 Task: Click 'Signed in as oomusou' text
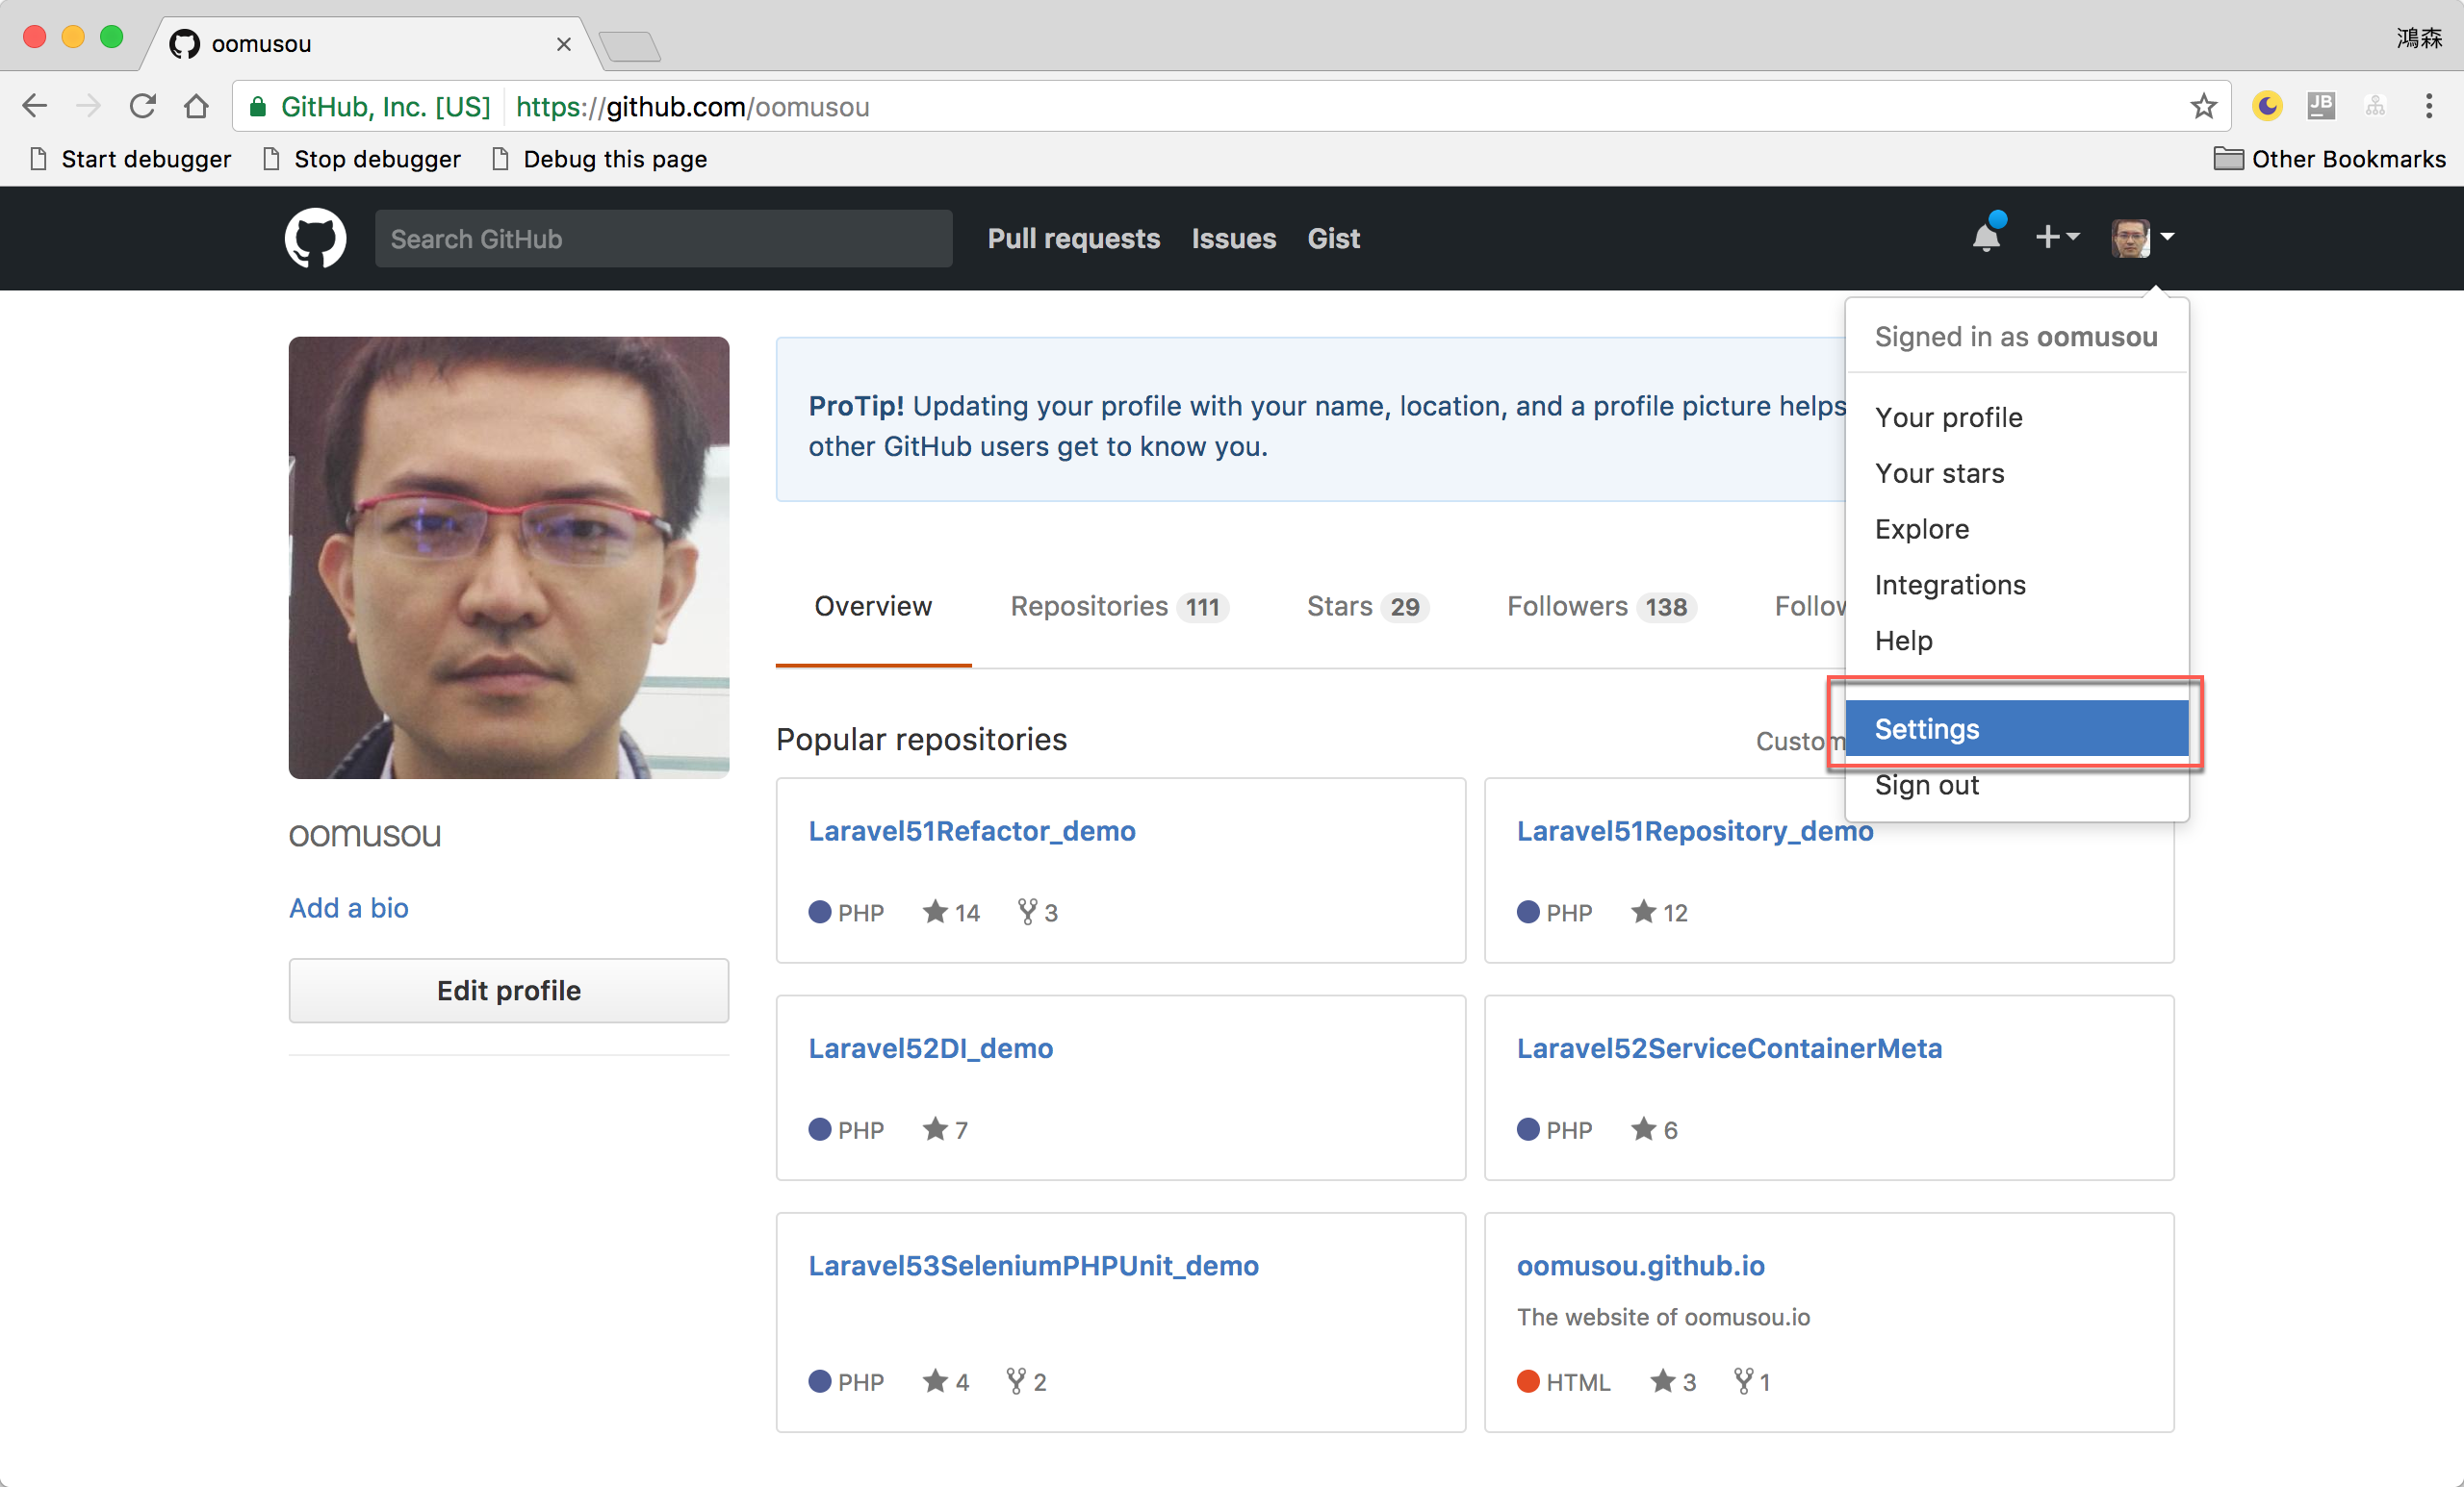tap(2016, 337)
